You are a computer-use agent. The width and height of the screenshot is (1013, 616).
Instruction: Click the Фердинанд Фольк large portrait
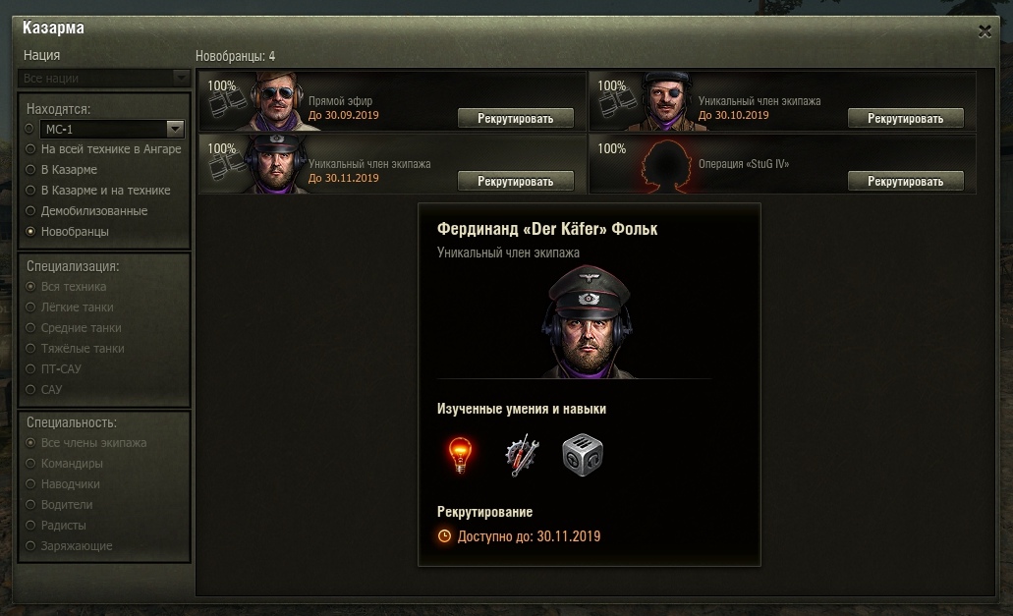point(588,322)
